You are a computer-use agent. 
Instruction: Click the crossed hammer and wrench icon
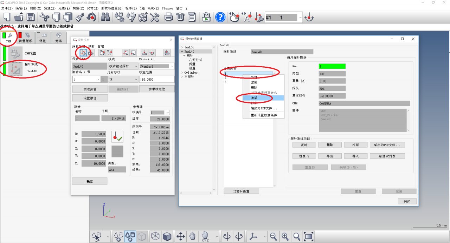155,17
